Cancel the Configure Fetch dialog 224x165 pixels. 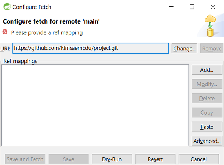199,159
